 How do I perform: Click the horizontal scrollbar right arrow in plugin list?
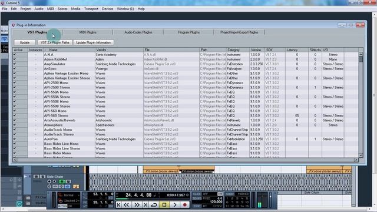click(356, 160)
